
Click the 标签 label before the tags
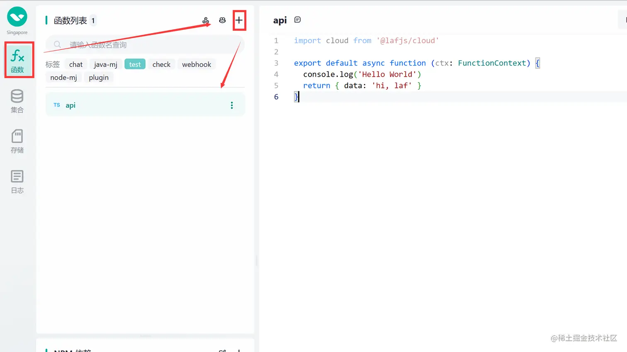(53, 64)
